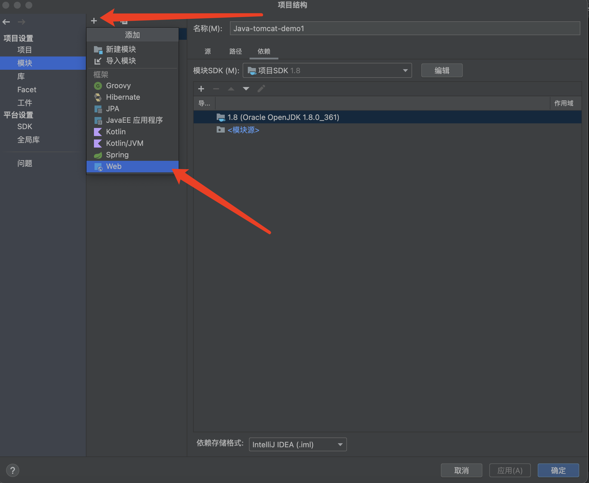Image resolution: width=589 pixels, height=483 pixels.
Task: Select 新建模块 menu entry
Action: click(x=121, y=49)
